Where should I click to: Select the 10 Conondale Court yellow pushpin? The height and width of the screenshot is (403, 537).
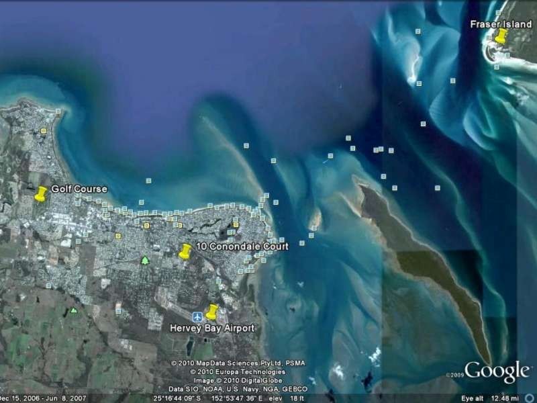click(x=185, y=251)
